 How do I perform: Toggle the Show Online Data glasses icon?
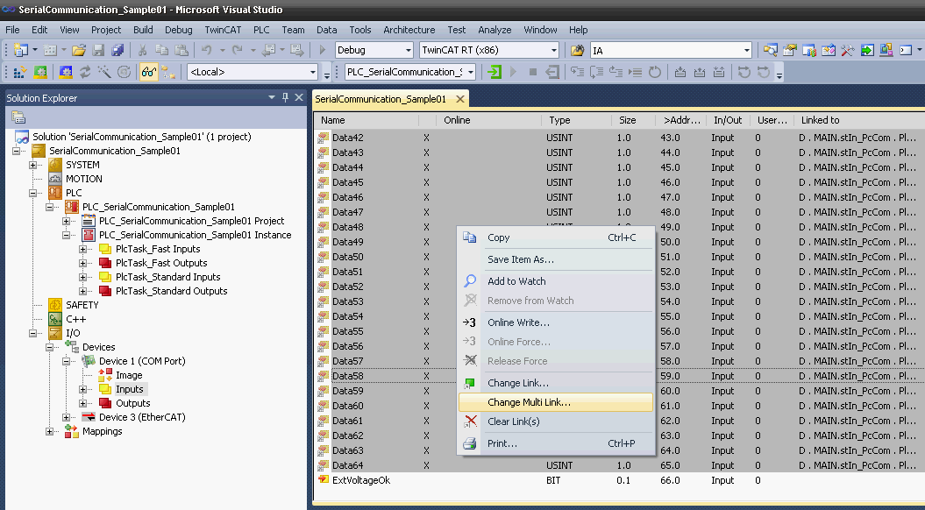tap(149, 72)
